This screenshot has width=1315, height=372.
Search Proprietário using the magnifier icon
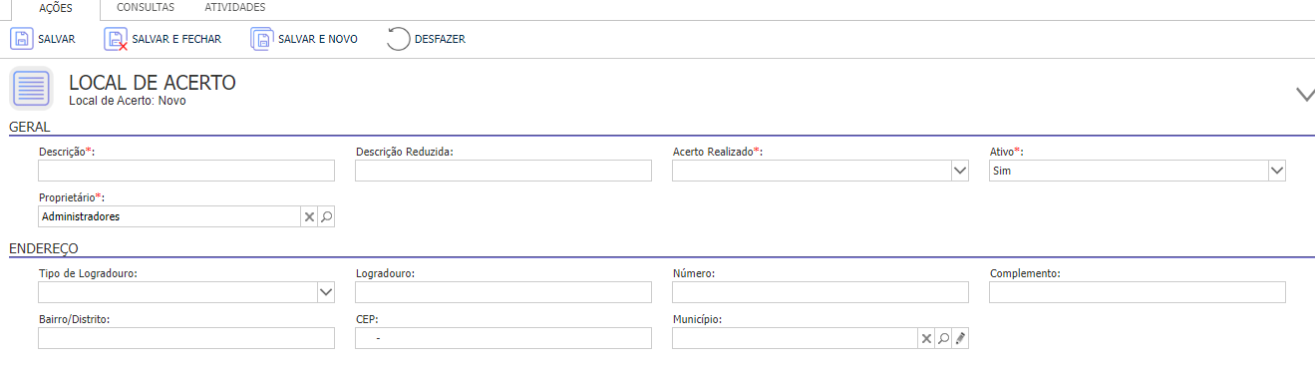click(326, 216)
